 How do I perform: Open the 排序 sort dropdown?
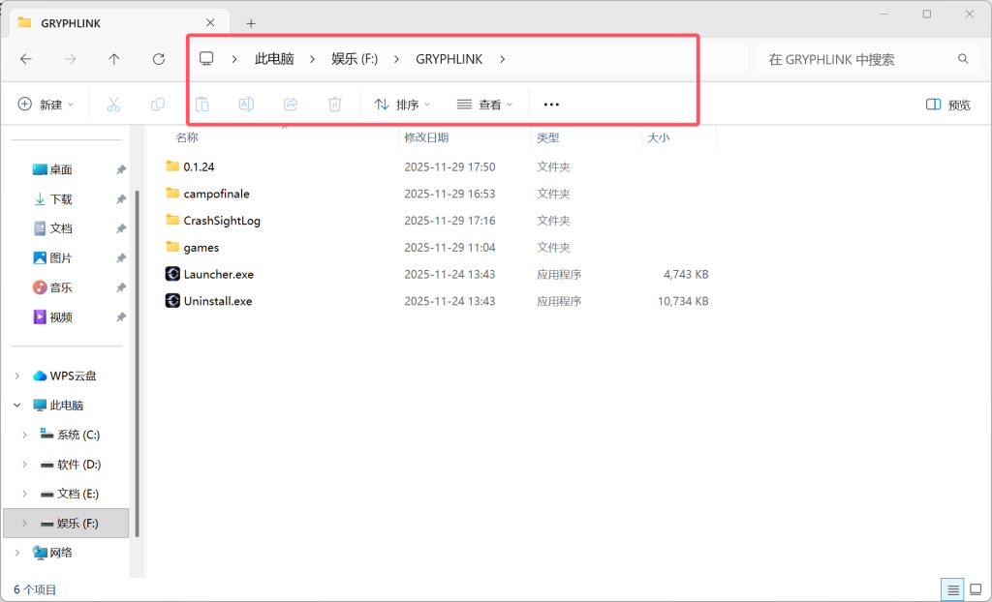401,104
